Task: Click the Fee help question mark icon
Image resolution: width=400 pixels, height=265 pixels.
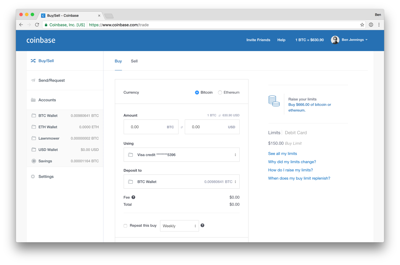Action: [x=133, y=197]
